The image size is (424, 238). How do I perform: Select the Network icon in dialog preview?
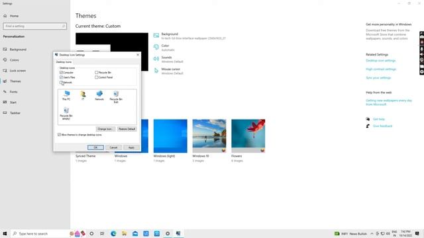click(x=99, y=95)
